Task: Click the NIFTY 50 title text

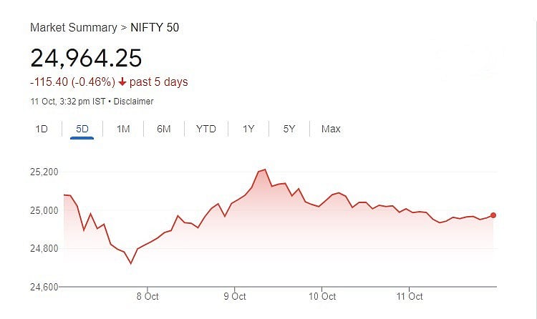Action: pyautogui.click(x=155, y=27)
